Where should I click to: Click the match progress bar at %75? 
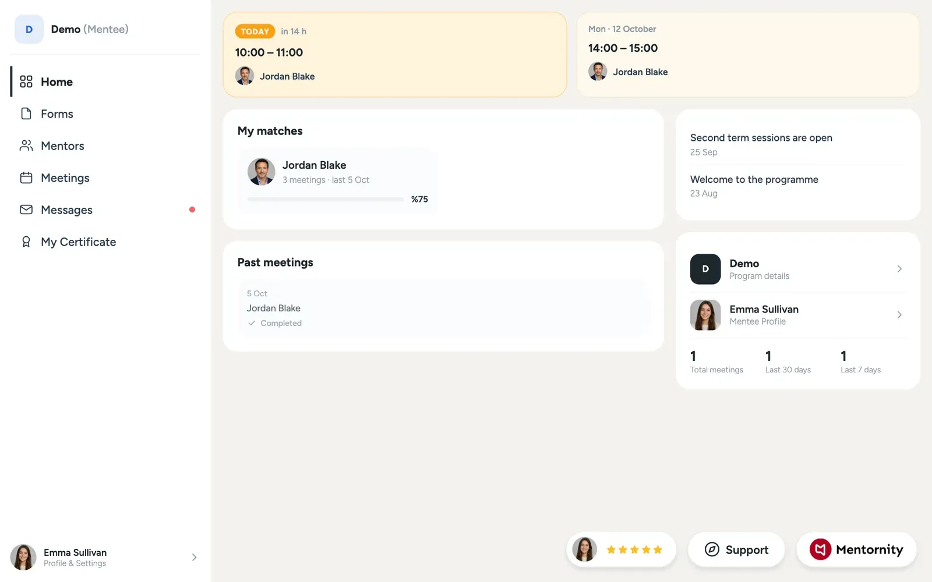click(326, 199)
